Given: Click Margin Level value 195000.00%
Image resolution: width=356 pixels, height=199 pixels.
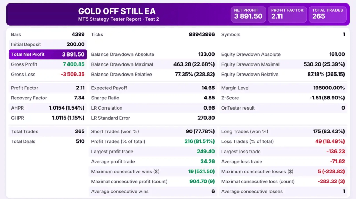Looking at the screenshot, I should pos(329,88).
